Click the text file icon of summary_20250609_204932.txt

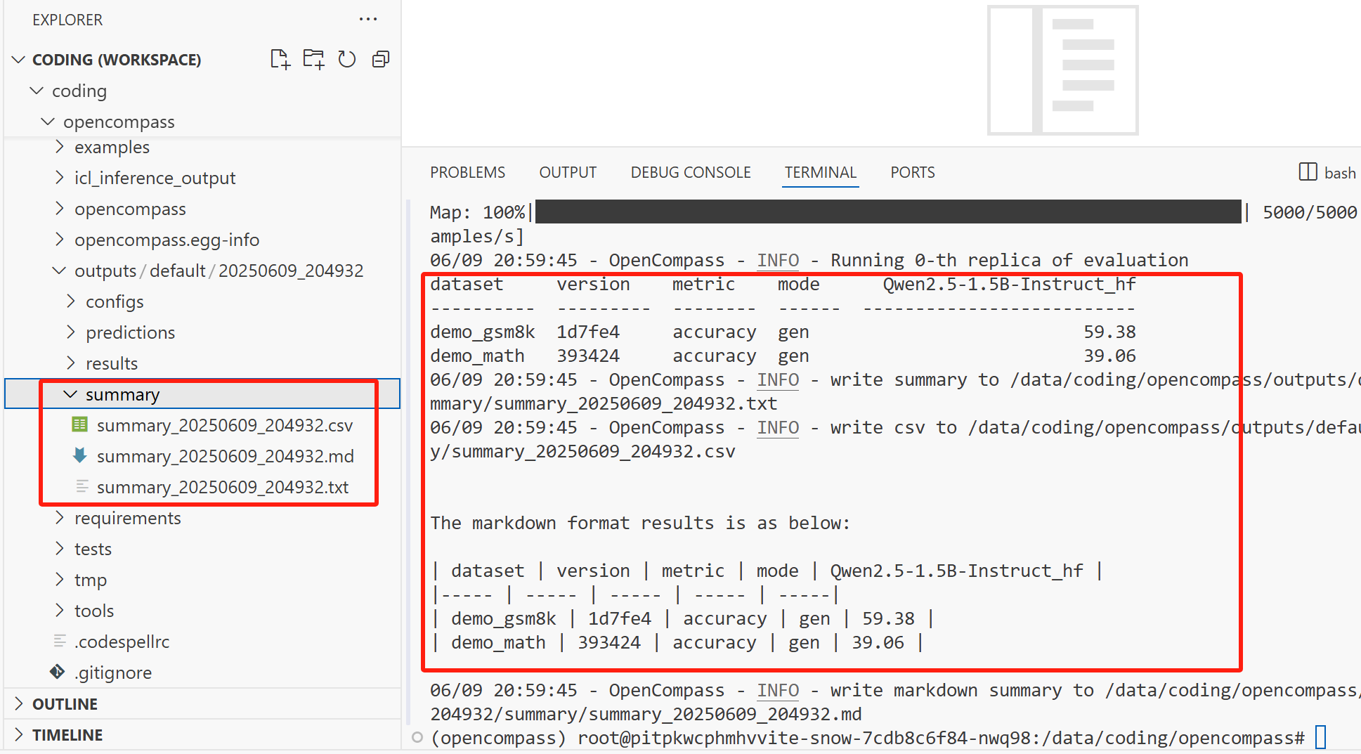pos(82,486)
